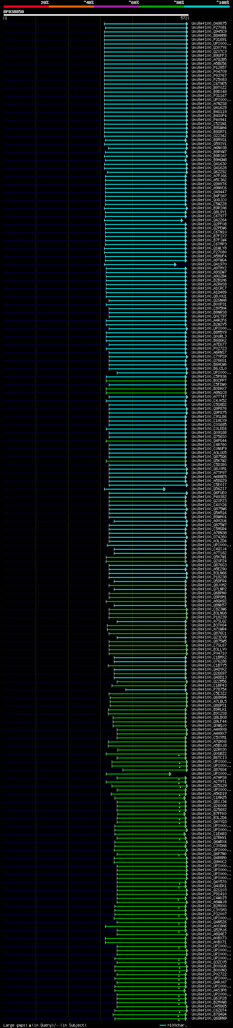
Task: Select the label UniRef100_P02722
Action: (209, 974)
